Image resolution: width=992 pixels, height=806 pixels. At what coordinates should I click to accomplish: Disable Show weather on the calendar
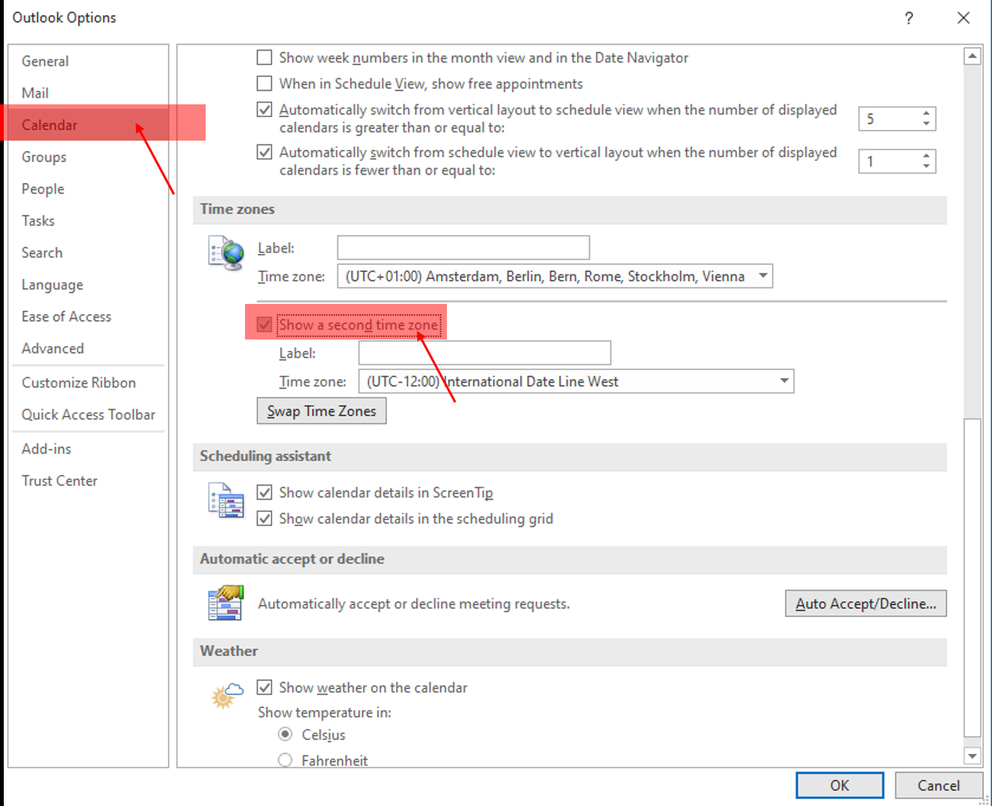click(265, 687)
